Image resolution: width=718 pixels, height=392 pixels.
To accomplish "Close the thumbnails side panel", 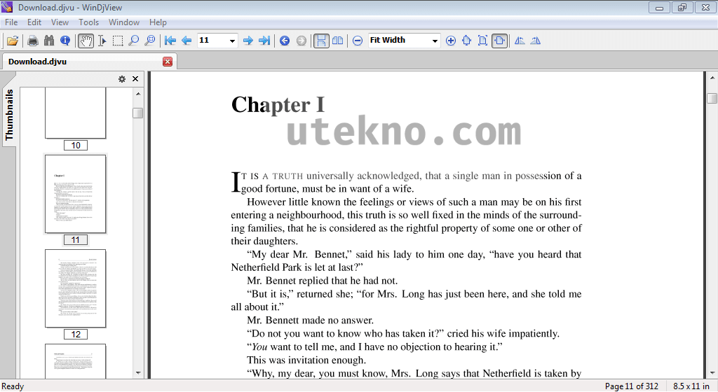I will pyautogui.click(x=135, y=79).
